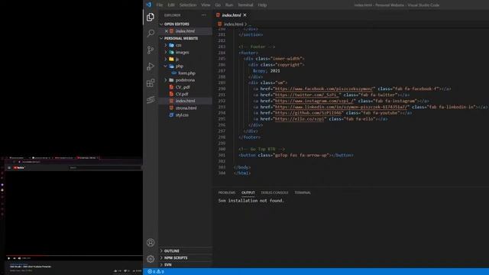489x275 pixels.
Task: Open the Source Control view
Action: pos(151,50)
